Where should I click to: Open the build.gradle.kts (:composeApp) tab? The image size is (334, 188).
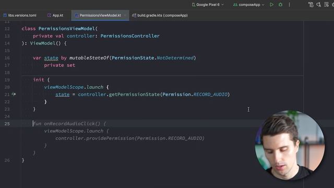(x=160, y=15)
